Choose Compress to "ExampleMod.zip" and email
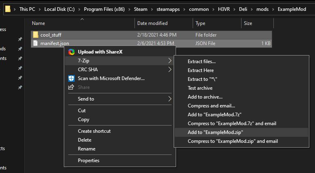Image resolution: width=315 pixels, height=173 pixels. click(x=241, y=141)
